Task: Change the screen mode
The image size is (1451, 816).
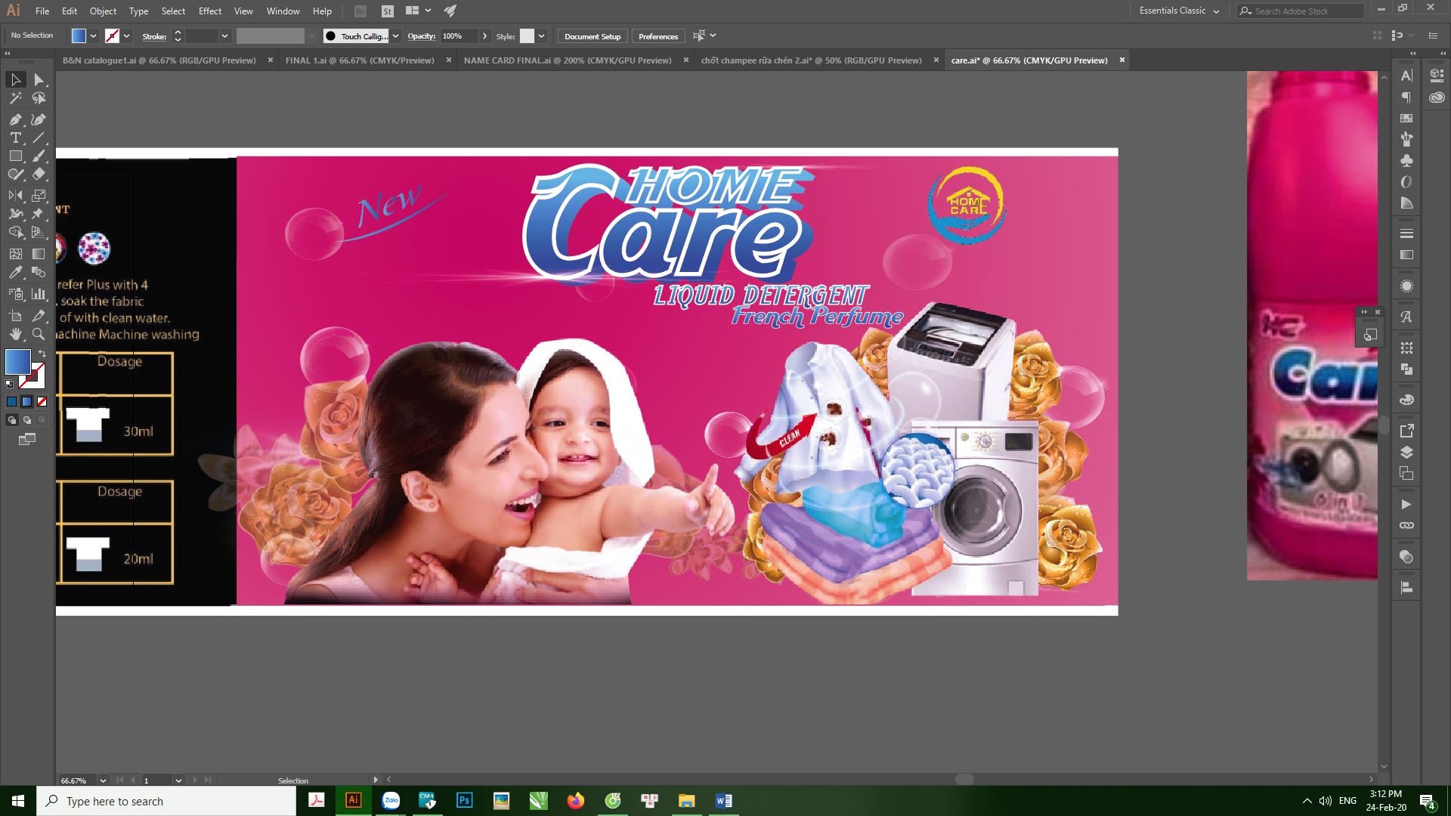Action: pyautogui.click(x=27, y=439)
